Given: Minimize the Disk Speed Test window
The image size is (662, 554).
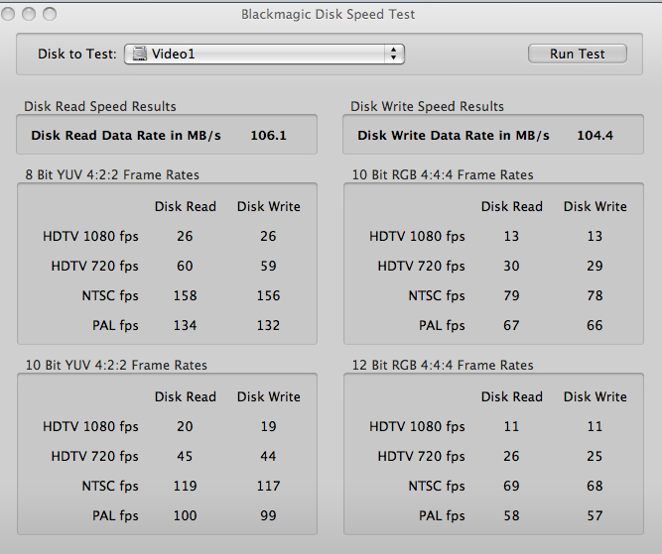Looking at the screenshot, I should click(x=31, y=14).
